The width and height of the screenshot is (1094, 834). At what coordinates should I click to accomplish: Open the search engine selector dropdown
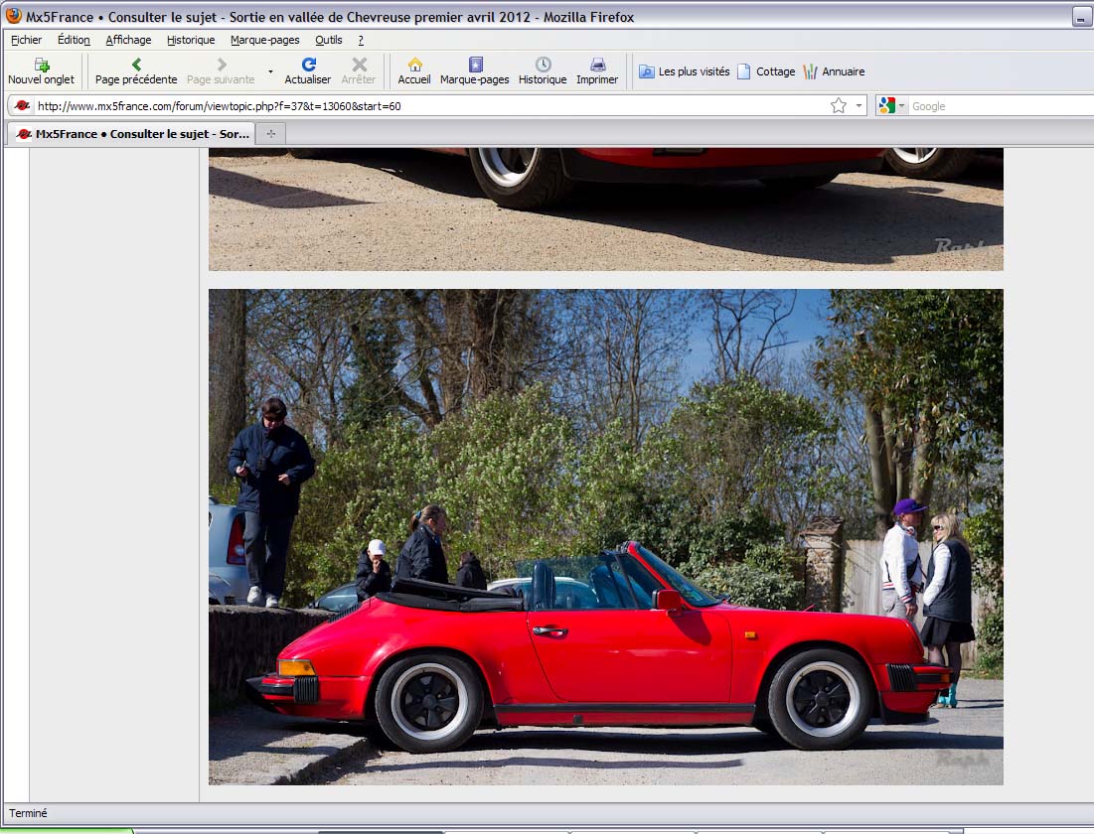point(891,106)
